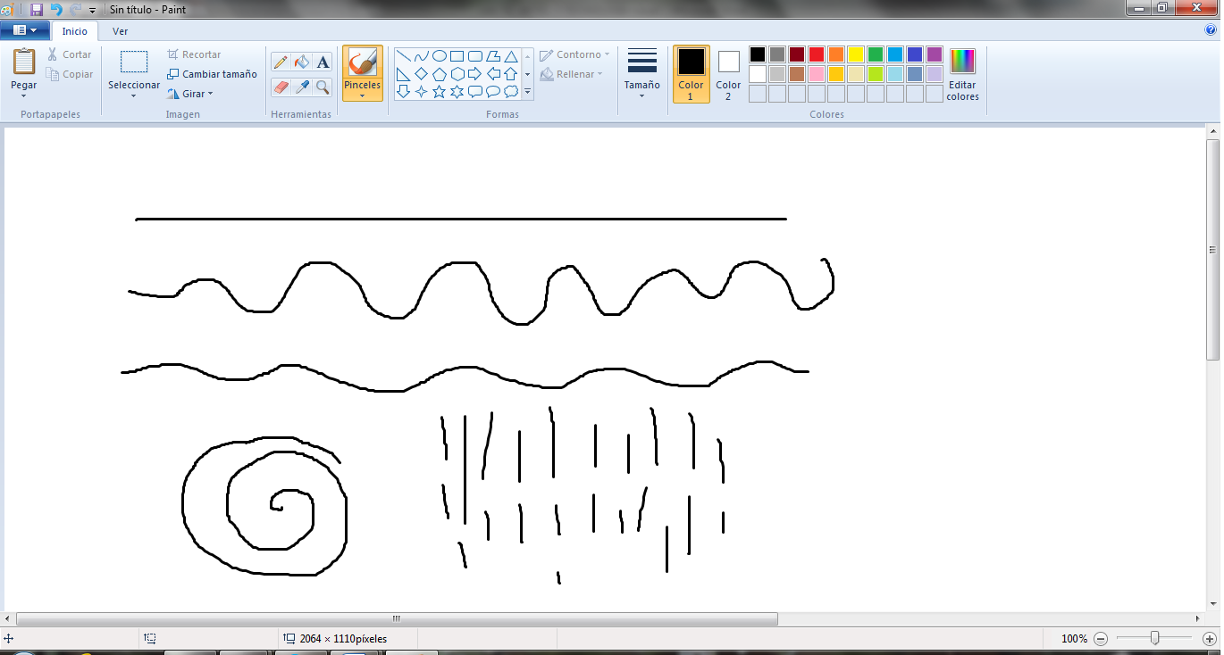Image resolution: width=1224 pixels, height=655 pixels.
Task: Pick the red color swatch
Action: (817, 54)
